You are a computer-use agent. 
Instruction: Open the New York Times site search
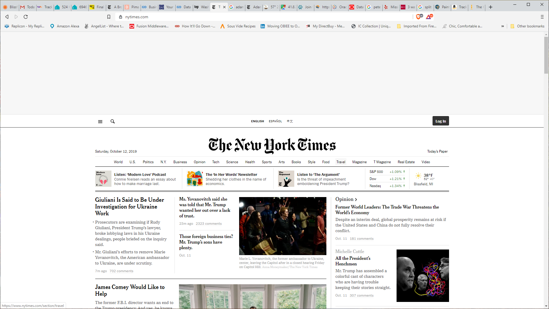113,121
